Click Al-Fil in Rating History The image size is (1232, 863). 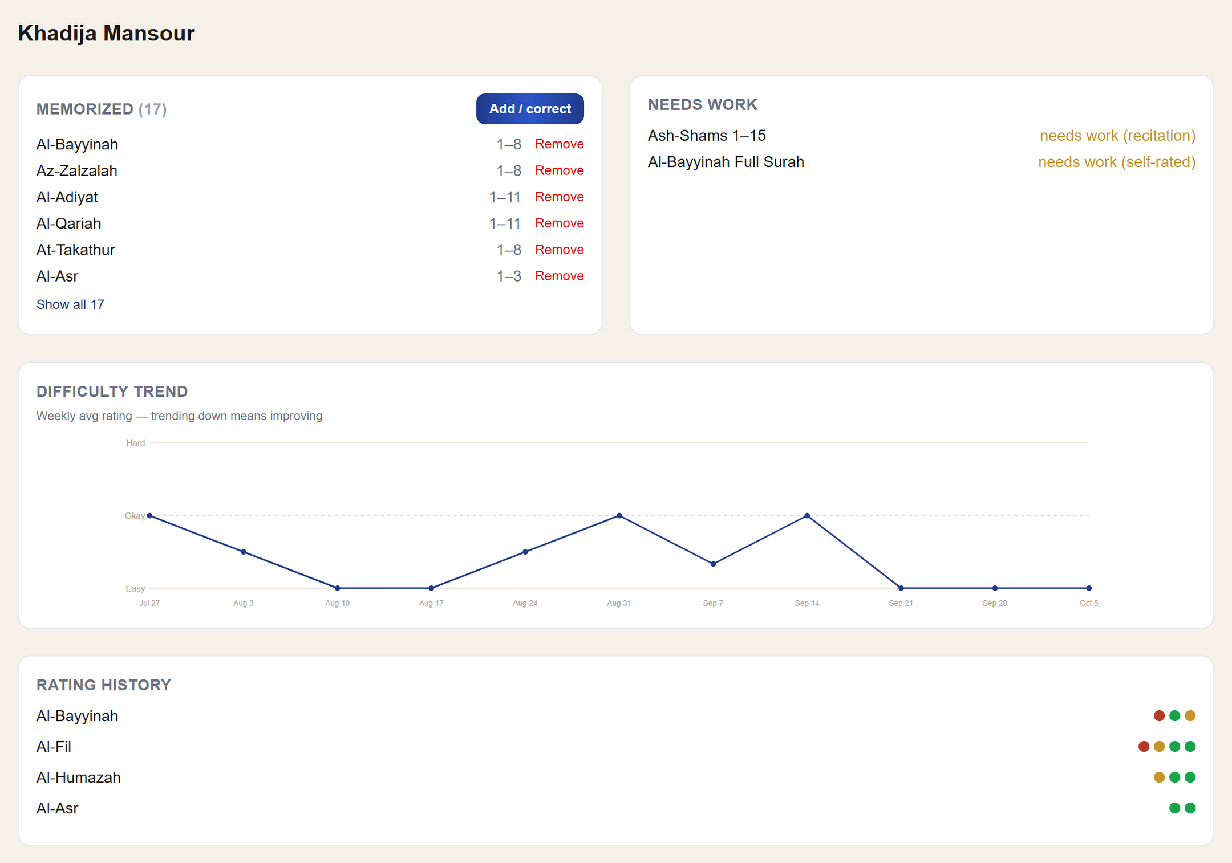(x=54, y=747)
